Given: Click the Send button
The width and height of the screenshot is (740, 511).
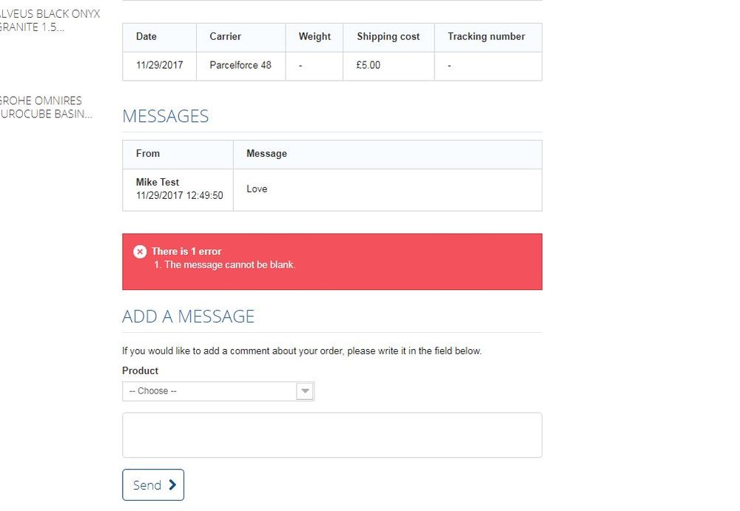Looking at the screenshot, I should click(x=153, y=485).
